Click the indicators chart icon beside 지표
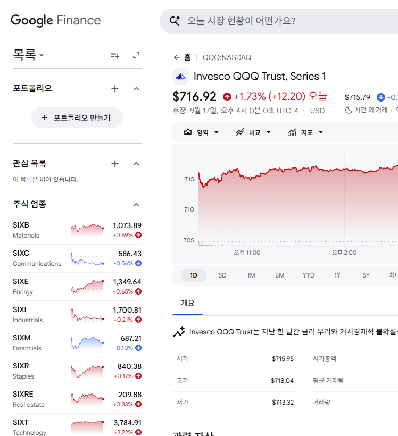 coord(292,132)
